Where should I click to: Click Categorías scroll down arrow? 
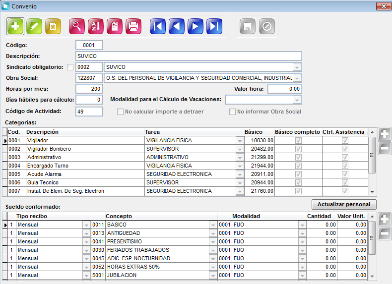click(x=372, y=192)
